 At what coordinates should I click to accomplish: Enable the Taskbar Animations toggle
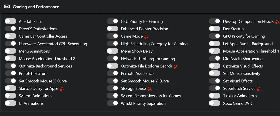[215, 96]
